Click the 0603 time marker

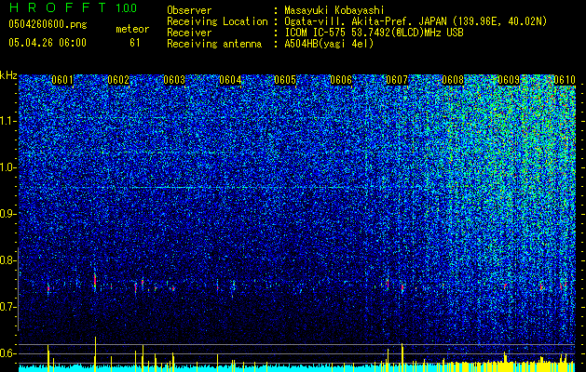(174, 80)
